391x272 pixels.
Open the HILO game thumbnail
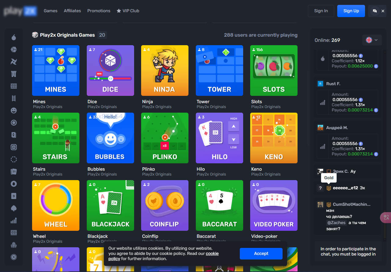(x=219, y=138)
